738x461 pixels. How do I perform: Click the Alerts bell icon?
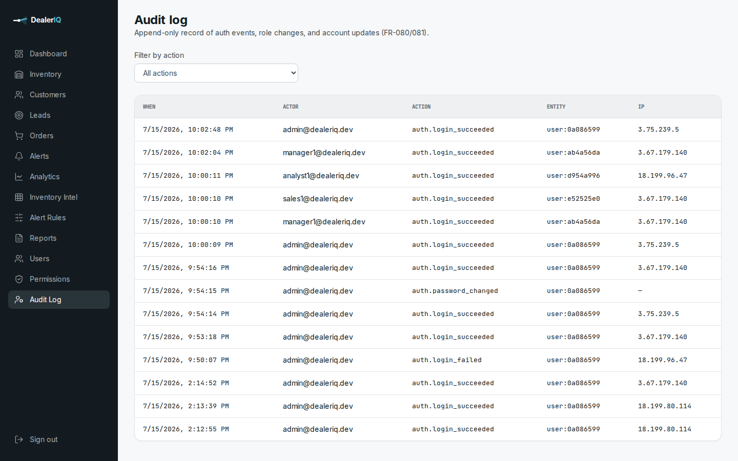click(19, 156)
